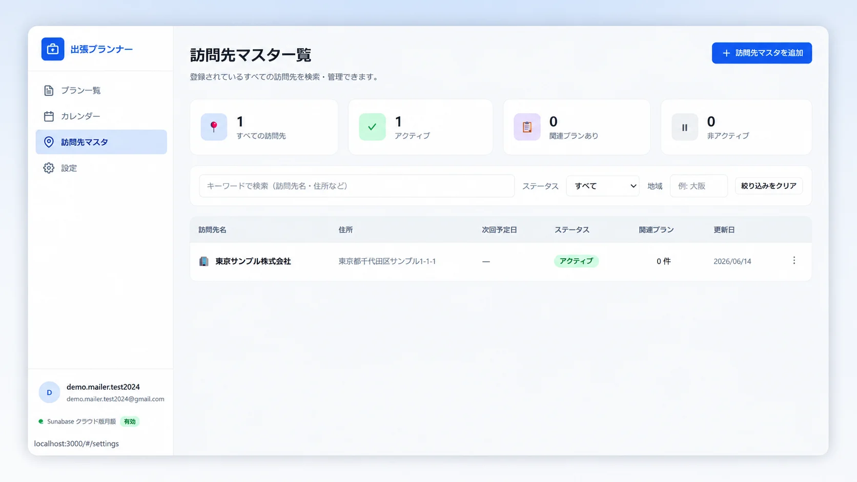Click the 出張プランナー briefcase logo icon
This screenshot has height=482, width=857.
coord(53,49)
